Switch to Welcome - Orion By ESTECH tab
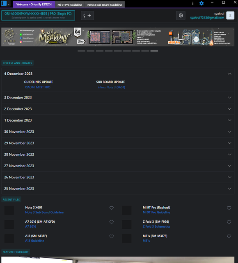The width and height of the screenshot is (238, 263). point(34,5)
